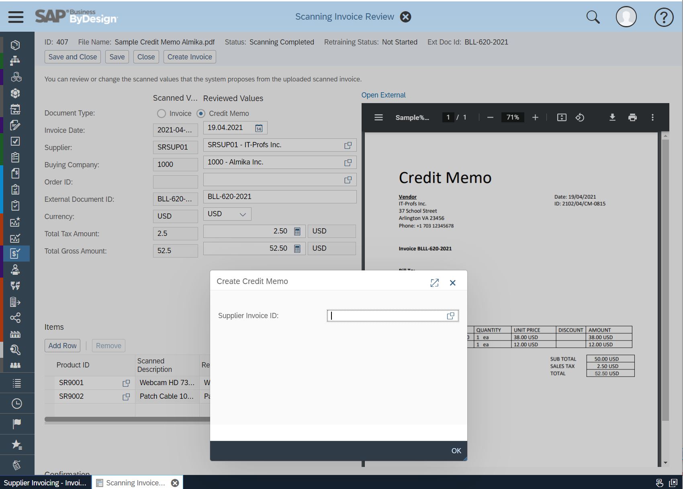Open the calendar picker for Invoice Date
Image resolution: width=683 pixels, height=489 pixels.
259,128
